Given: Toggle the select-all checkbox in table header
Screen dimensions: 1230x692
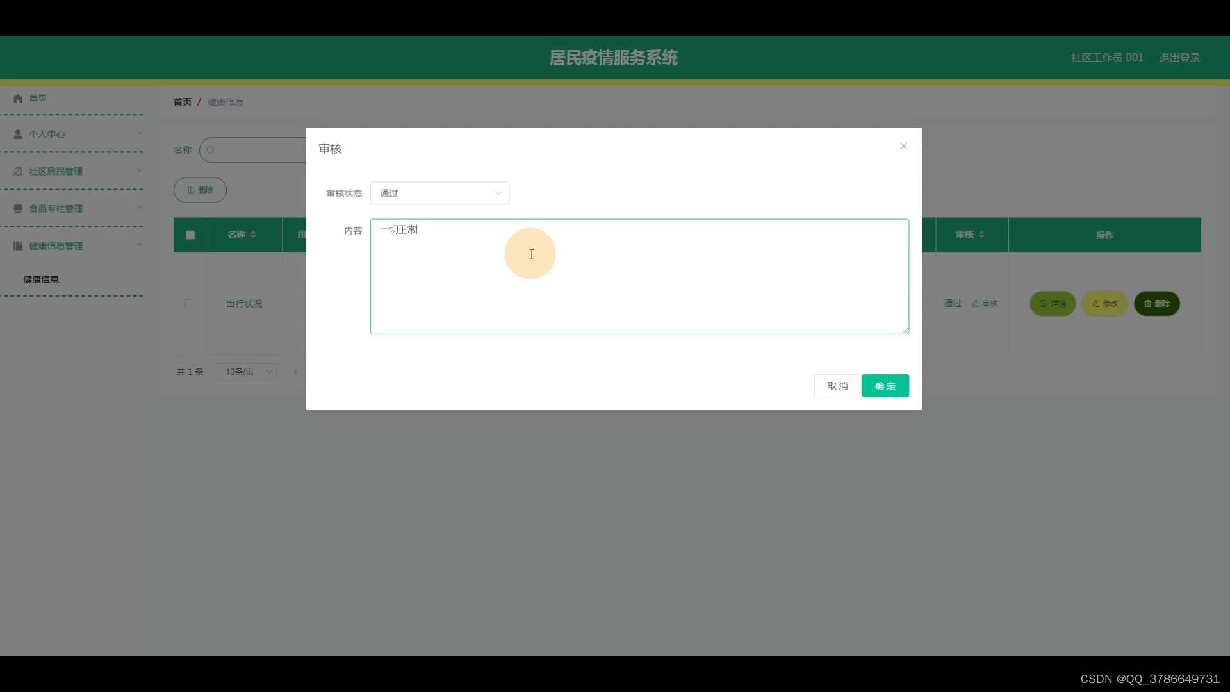Looking at the screenshot, I should pos(190,235).
